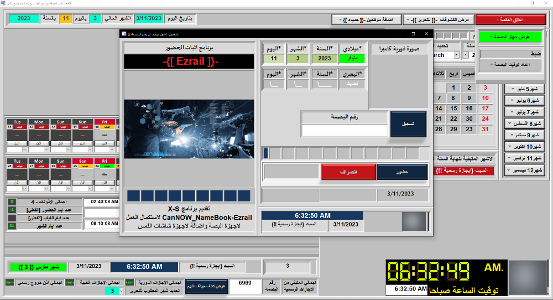
Task: Click the 6969 fingerprint number field
Action: (245, 286)
